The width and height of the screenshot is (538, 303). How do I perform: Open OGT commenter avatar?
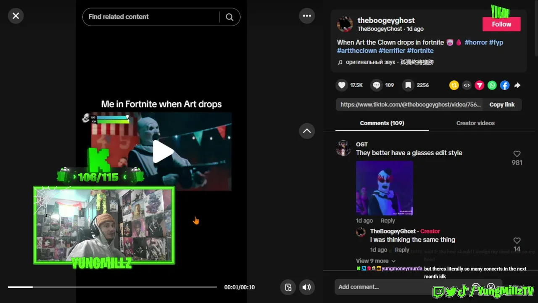(343, 148)
